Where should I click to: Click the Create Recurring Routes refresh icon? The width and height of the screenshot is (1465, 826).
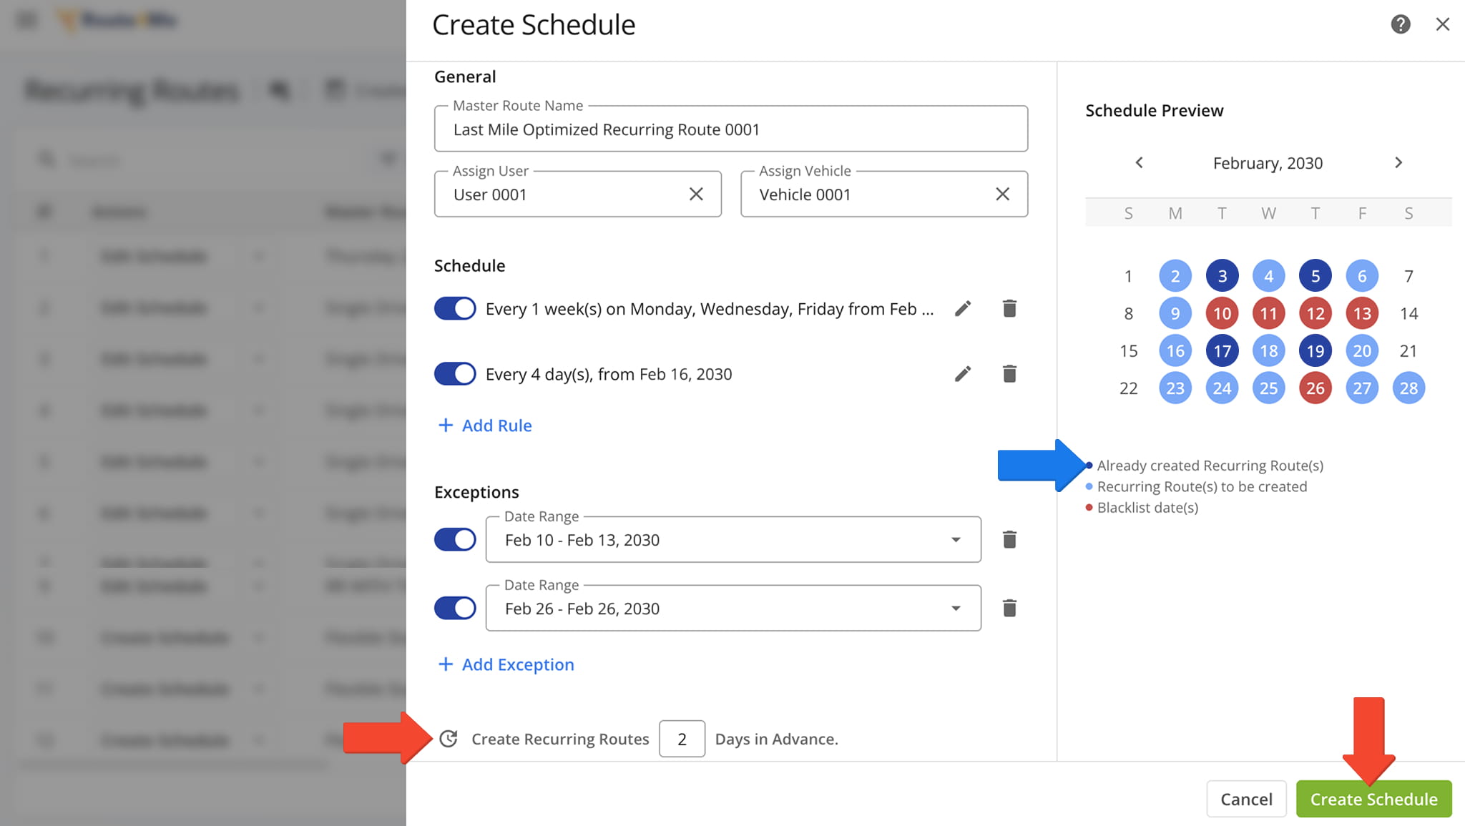coord(449,739)
